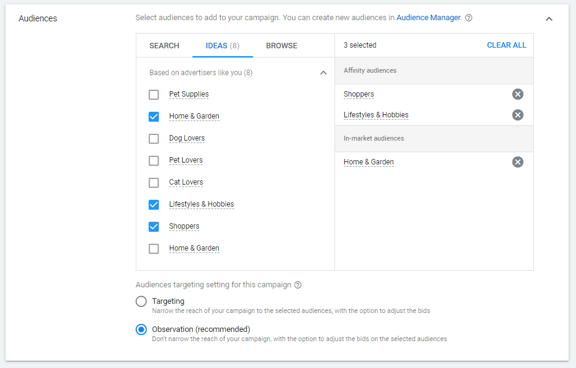Switch to the Search tab

pos(164,46)
